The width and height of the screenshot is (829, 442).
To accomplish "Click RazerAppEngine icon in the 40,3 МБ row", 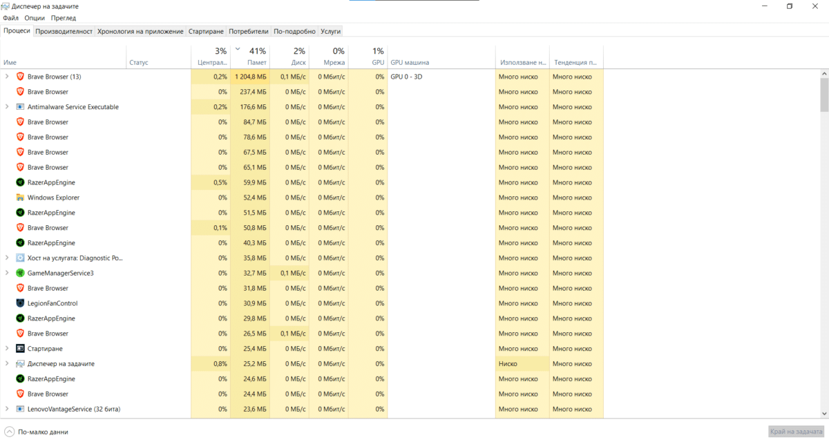I will [20, 243].
